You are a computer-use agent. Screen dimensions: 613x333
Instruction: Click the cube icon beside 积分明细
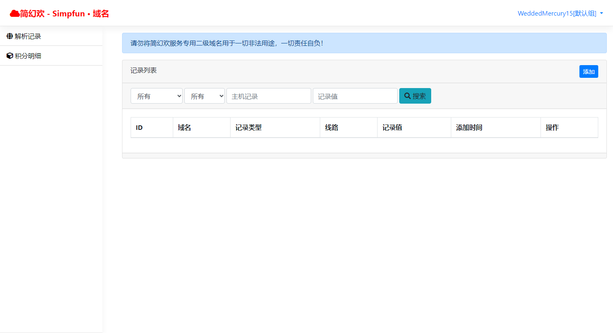point(10,56)
